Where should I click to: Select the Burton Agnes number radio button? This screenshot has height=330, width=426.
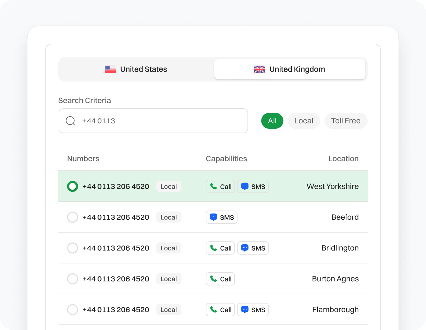click(73, 279)
